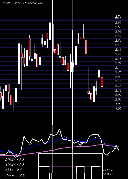This screenshot has width=128, height=179.
Task: Click the 2.15 price label
Action: 118,86
